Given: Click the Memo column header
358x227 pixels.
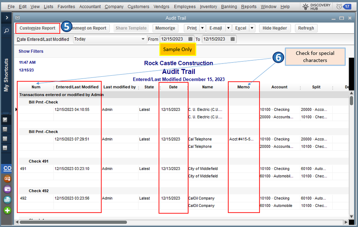Looking at the screenshot, I should [x=244, y=87].
